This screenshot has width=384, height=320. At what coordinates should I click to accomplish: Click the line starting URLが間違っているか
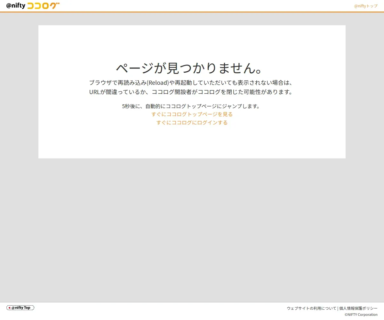191,92
